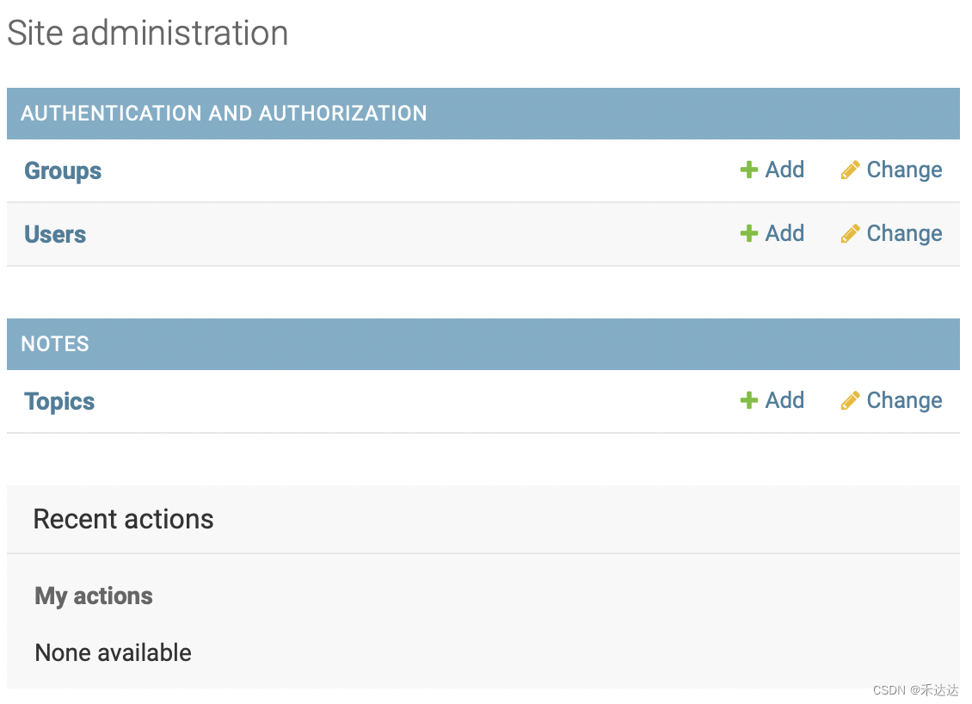Click the green plus icon for Groups
The height and width of the screenshot is (704, 972).
749,170
